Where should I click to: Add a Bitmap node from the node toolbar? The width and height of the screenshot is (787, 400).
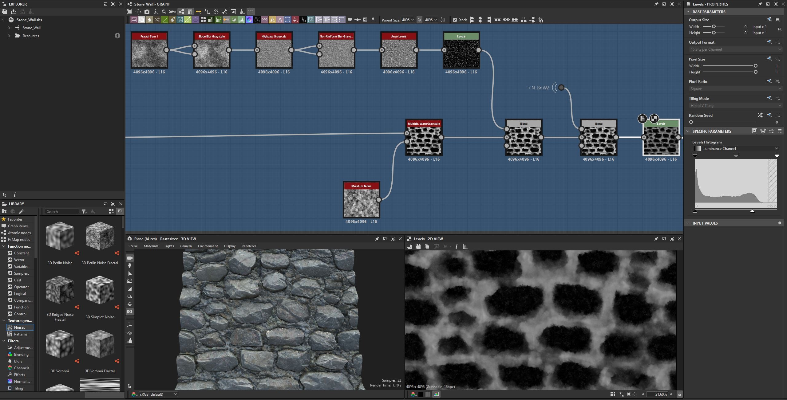tap(134, 20)
